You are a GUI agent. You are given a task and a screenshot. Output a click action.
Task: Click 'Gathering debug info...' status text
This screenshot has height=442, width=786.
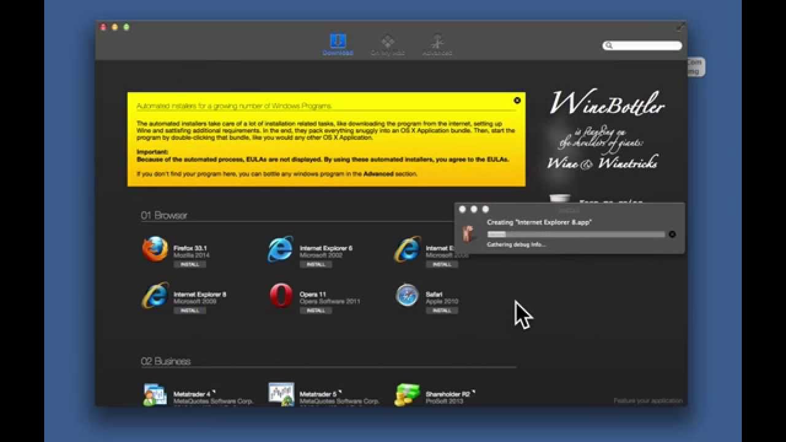(x=516, y=244)
